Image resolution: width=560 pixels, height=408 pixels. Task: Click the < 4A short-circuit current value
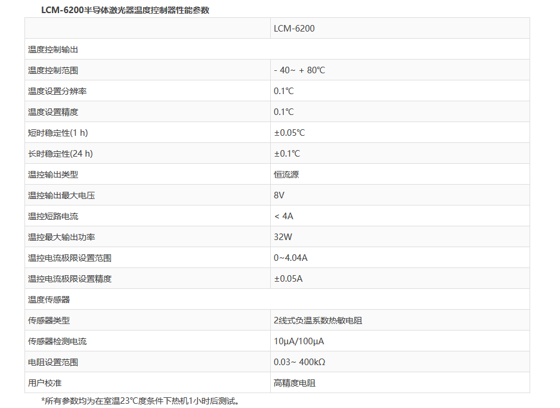point(284,216)
